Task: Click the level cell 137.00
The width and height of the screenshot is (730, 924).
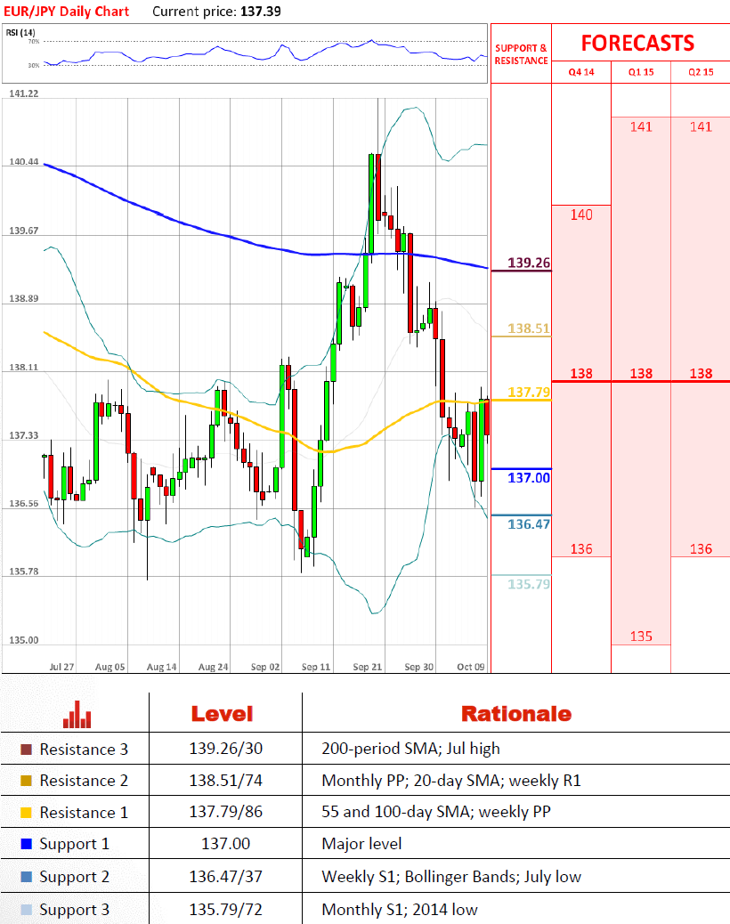Action: click(225, 844)
